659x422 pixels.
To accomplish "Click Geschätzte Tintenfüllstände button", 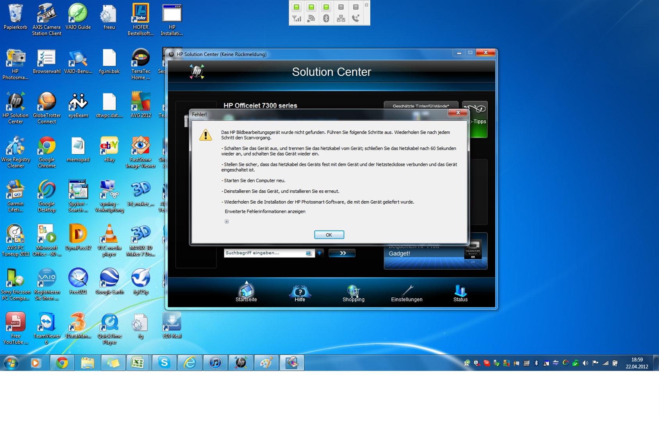I will point(421,106).
